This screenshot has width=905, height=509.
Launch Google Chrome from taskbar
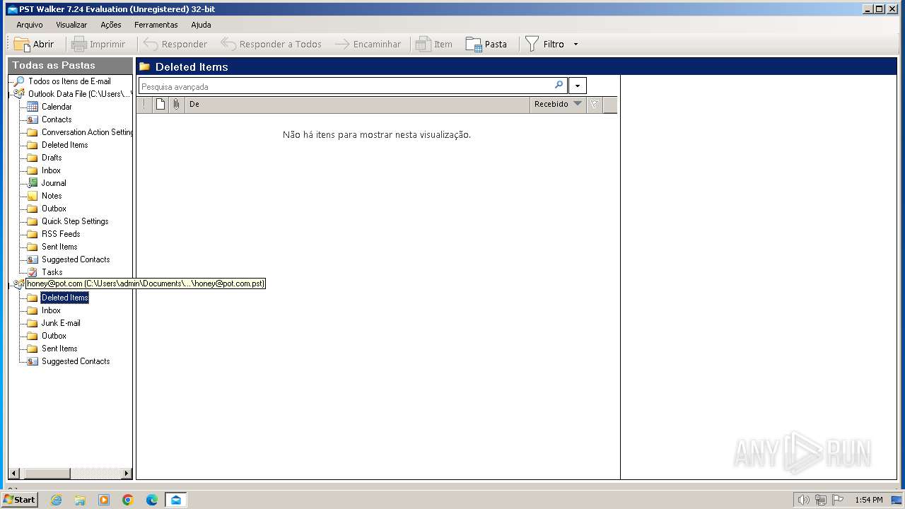(x=128, y=500)
